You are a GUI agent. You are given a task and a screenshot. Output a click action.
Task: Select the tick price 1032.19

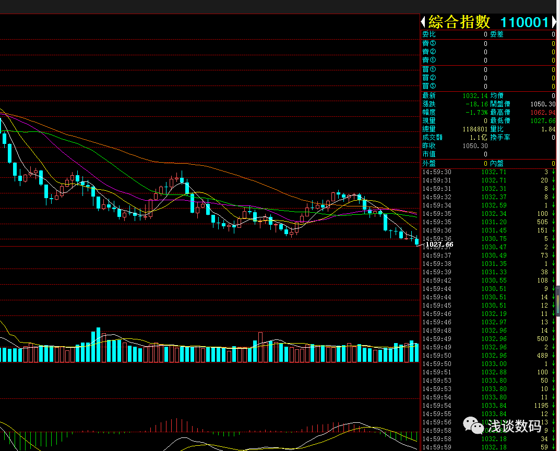click(494, 314)
